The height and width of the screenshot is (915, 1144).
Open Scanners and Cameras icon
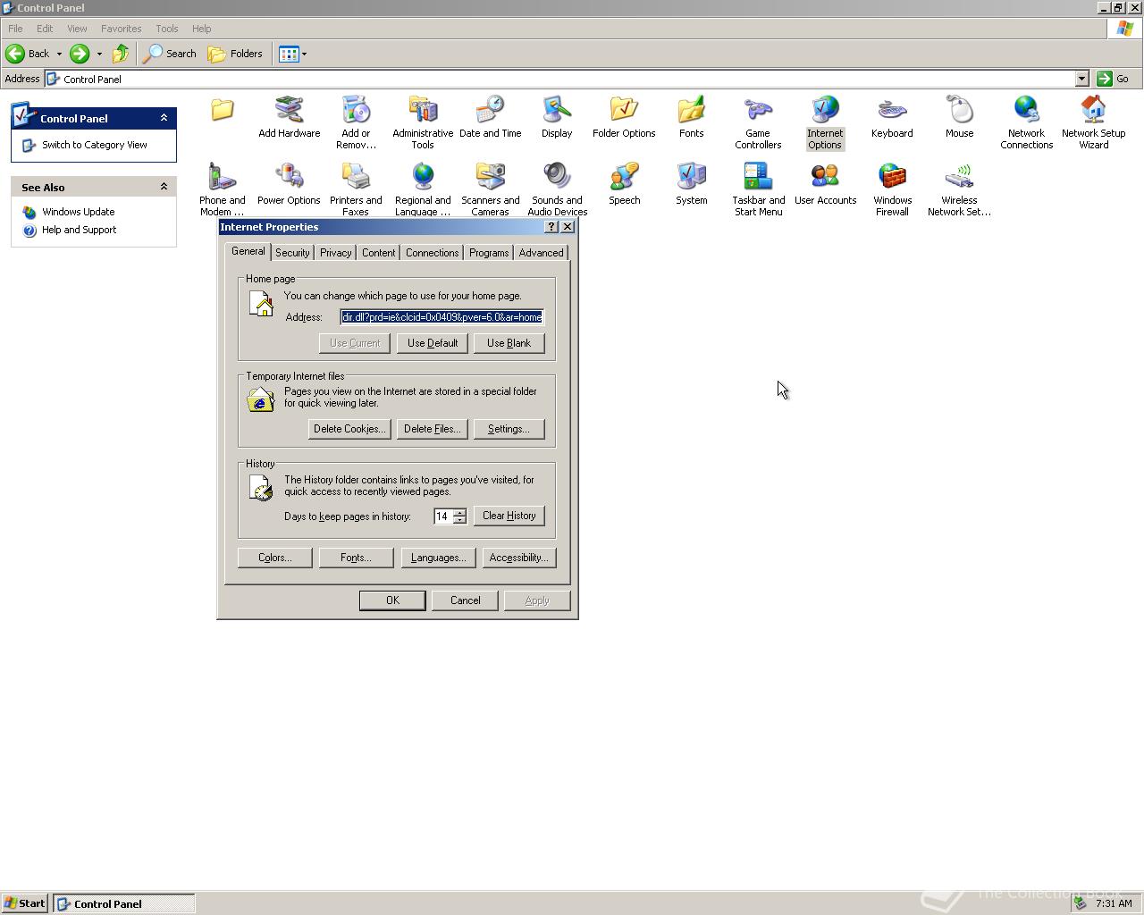click(490, 189)
